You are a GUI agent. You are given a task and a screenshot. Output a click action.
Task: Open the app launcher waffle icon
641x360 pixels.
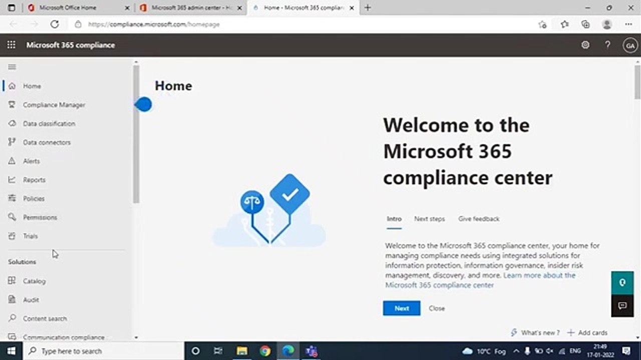pos(12,45)
